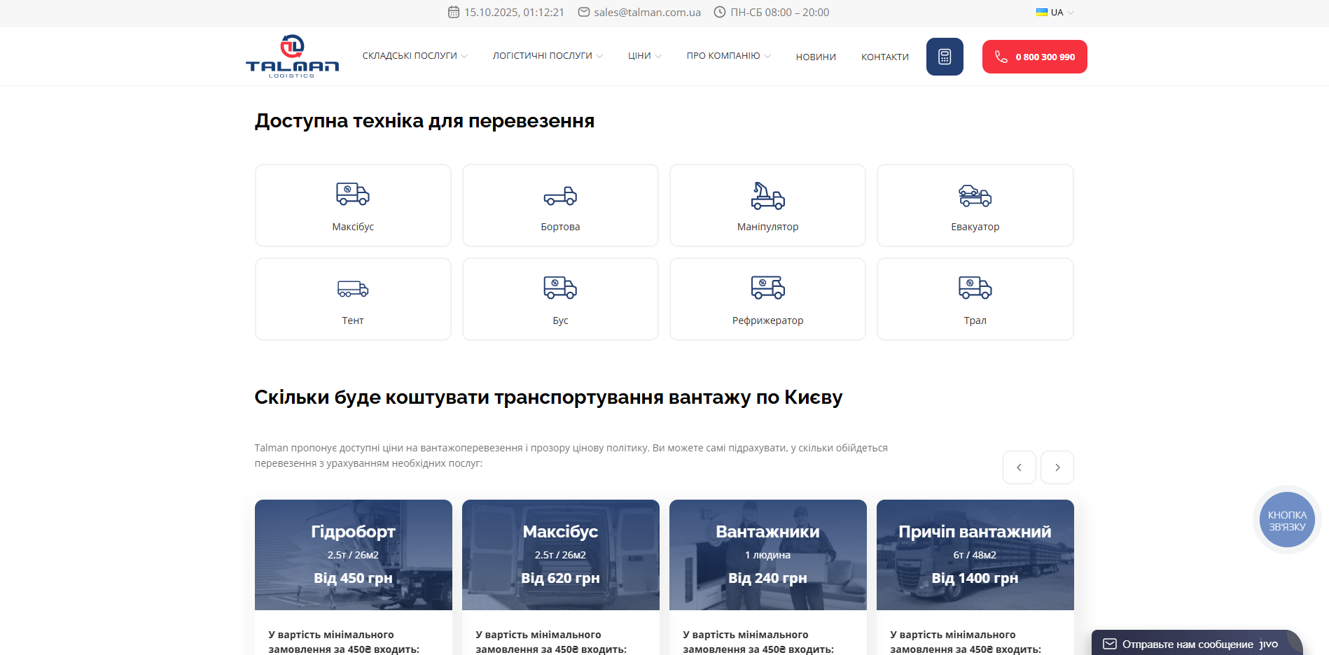Screen dimensions: 1329x655
Task: Advance the pricing carousel with right arrow
Action: [1057, 467]
